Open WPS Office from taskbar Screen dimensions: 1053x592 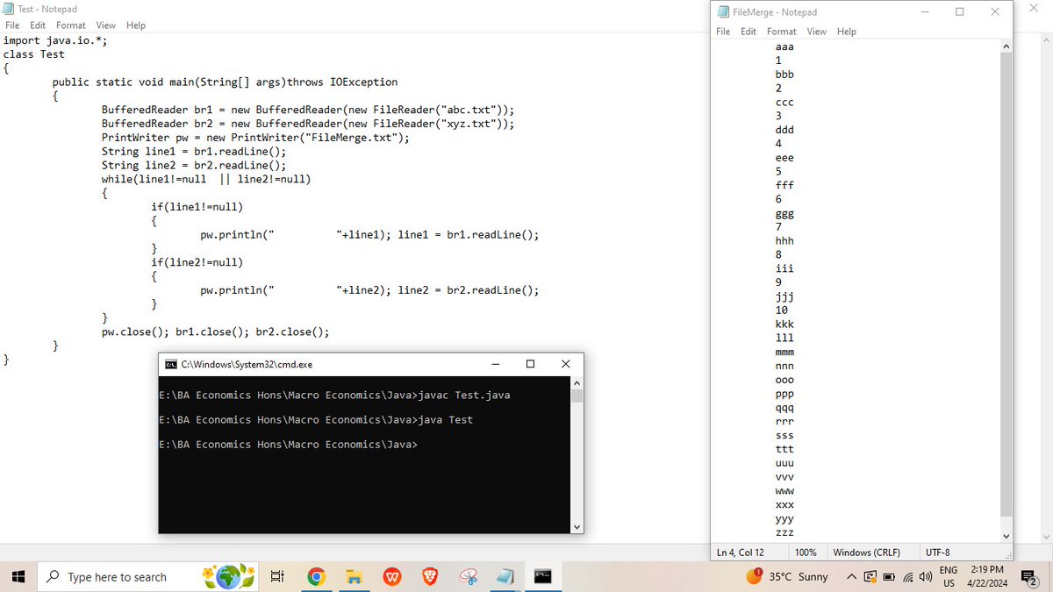pyautogui.click(x=391, y=576)
